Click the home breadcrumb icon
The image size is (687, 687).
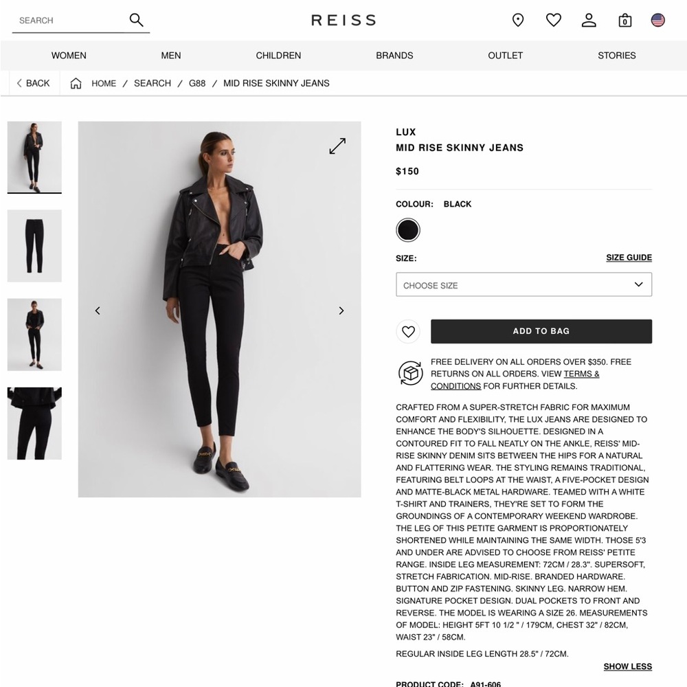(76, 83)
